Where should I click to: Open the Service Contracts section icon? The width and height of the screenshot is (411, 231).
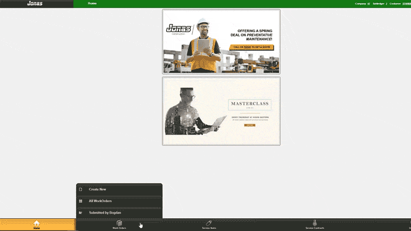[315, 223]
